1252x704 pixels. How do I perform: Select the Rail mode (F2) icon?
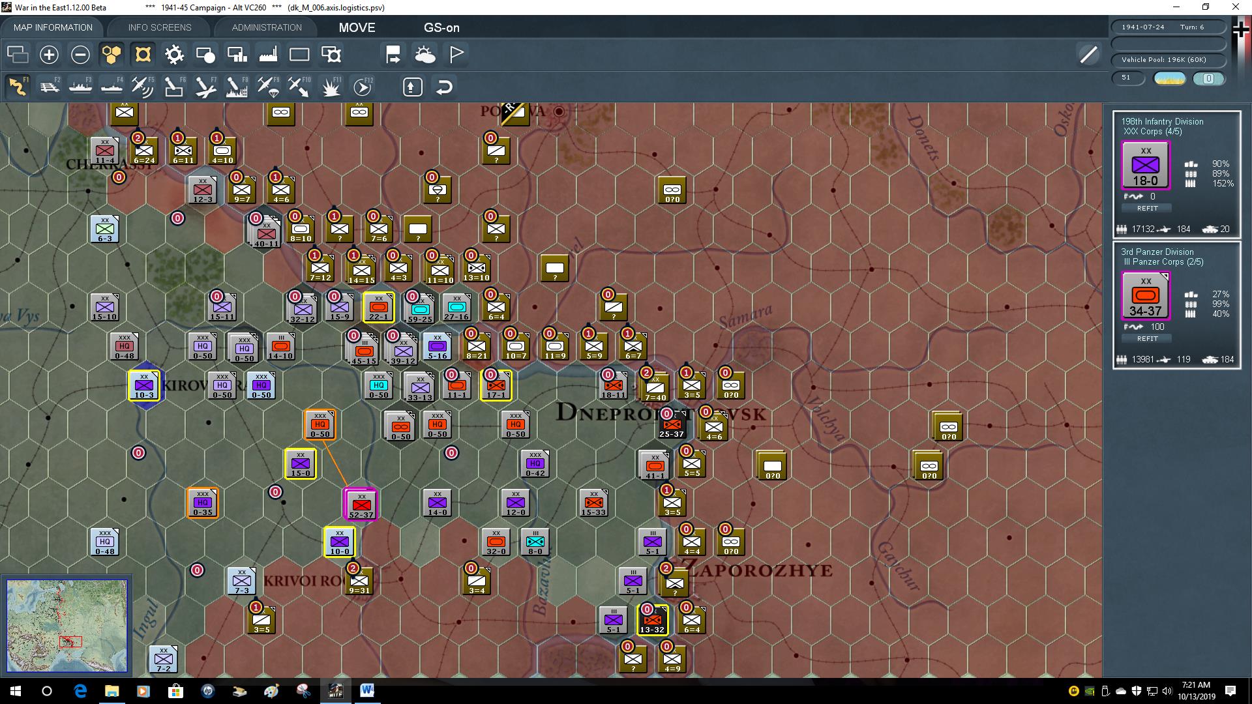pyautogui.click(x=49, y=87)
